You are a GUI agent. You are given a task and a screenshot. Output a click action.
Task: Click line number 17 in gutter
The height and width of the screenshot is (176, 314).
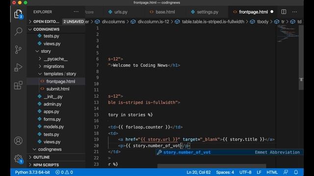(x=96, y=127)
